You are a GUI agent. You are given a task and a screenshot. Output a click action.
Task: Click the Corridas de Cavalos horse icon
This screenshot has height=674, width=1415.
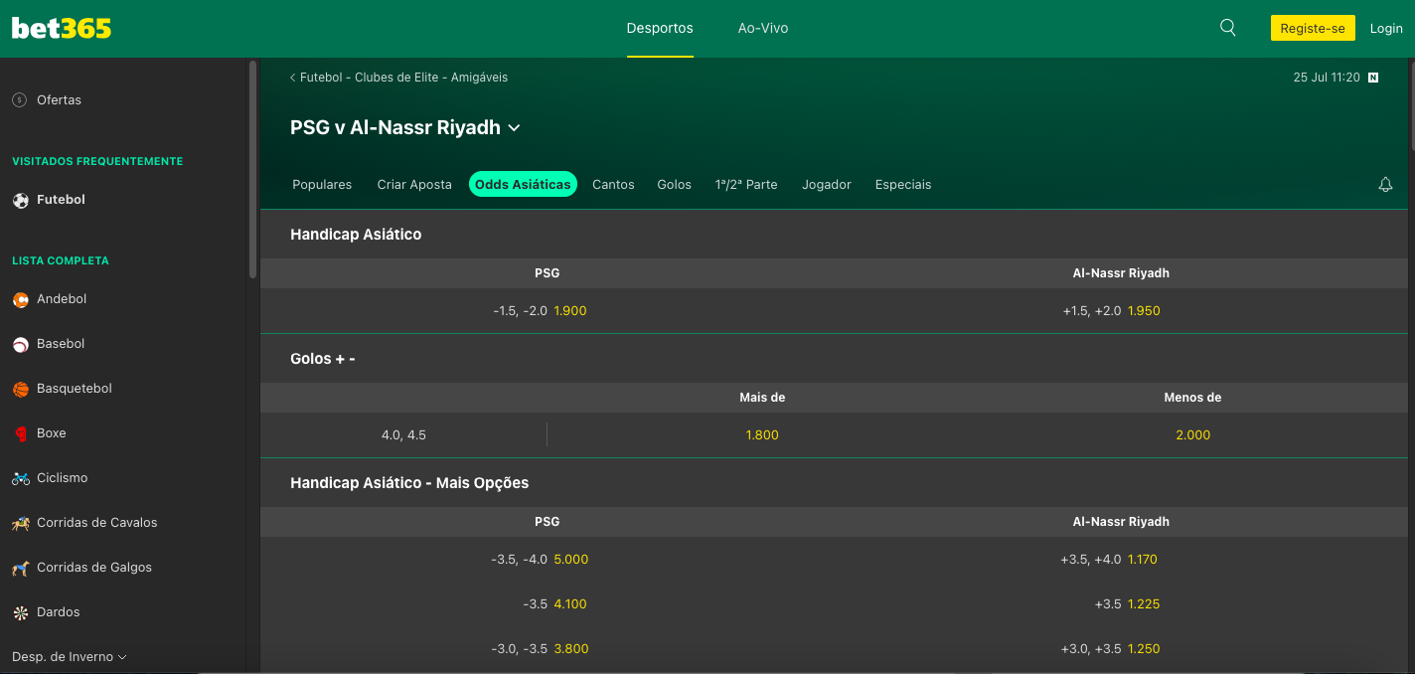point(21,523)
